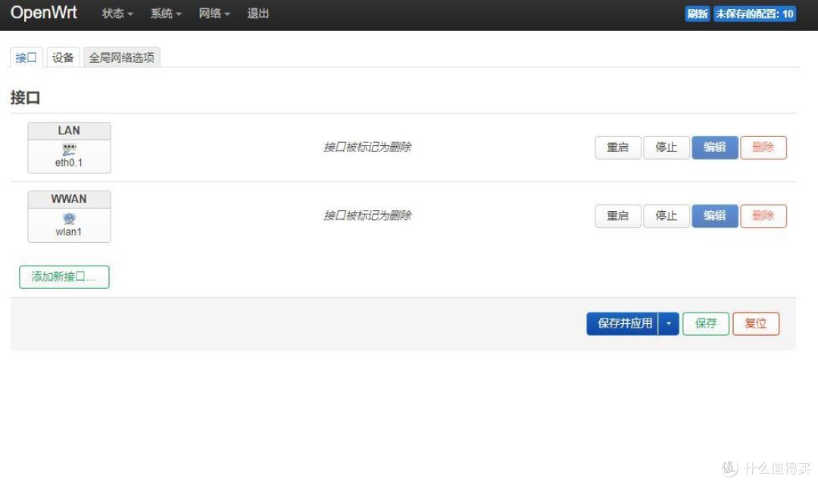The image size is (818, 485).
Task: Click 退出 to log out
Action: [258, 14]
